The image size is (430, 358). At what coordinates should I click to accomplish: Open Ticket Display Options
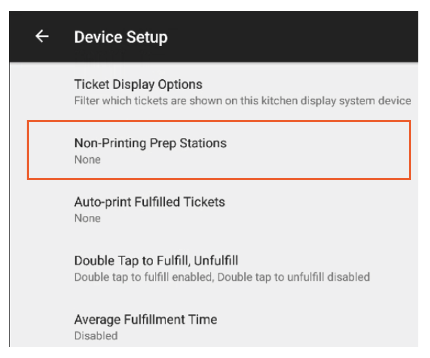point(138,85)
